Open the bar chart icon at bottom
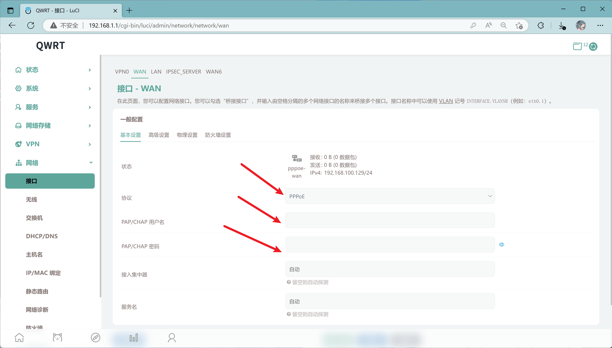The height and width of the screenshot is (348, 612). coord(134,338)
